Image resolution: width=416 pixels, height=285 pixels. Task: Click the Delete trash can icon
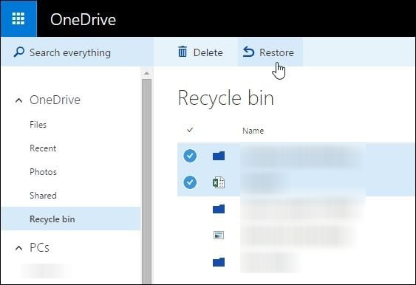tap(183, 52)
